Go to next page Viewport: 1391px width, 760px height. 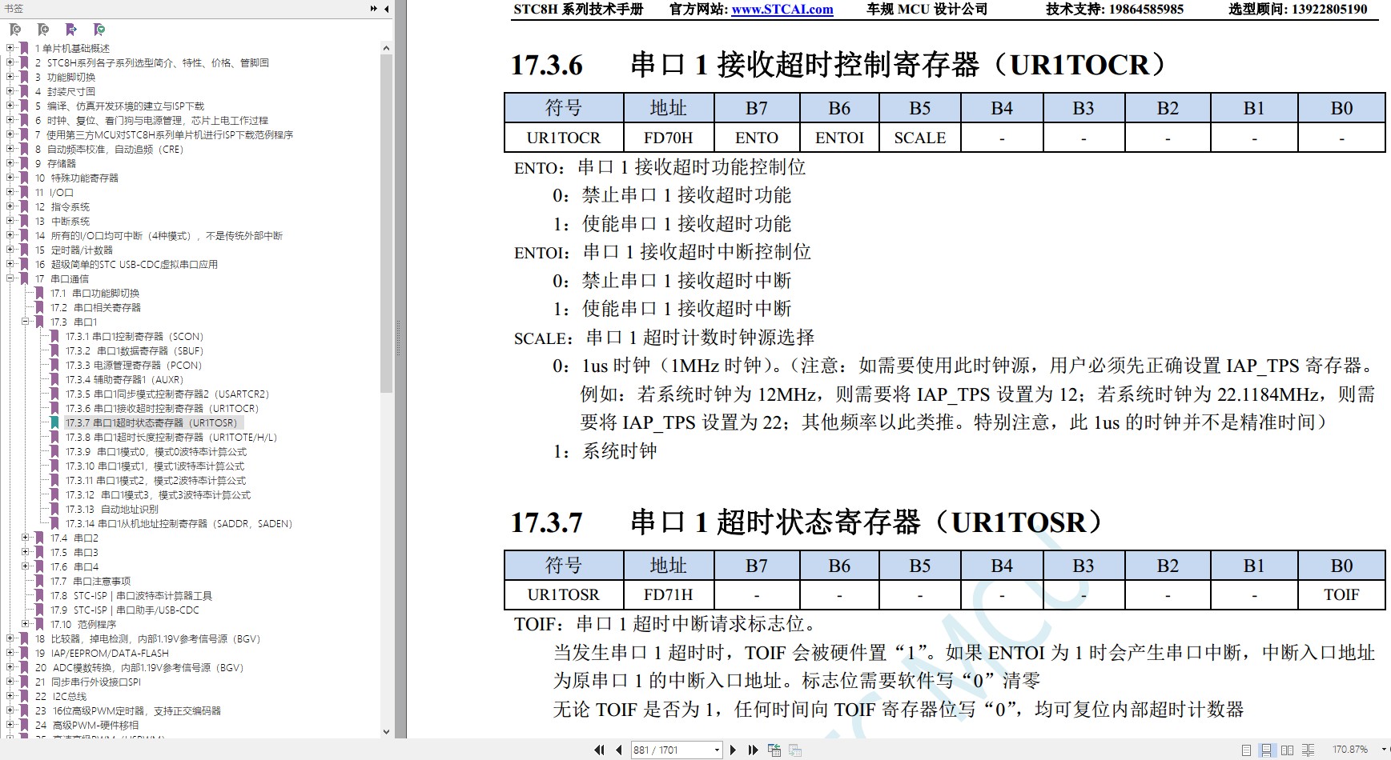tap(733, 750)
